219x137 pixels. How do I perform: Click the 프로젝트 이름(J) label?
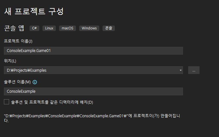click(x=18, y=41)
